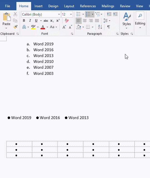Screen dimensions: 150x178
Task: Open Text Effects glowing A icon
Action: [24, 27]
